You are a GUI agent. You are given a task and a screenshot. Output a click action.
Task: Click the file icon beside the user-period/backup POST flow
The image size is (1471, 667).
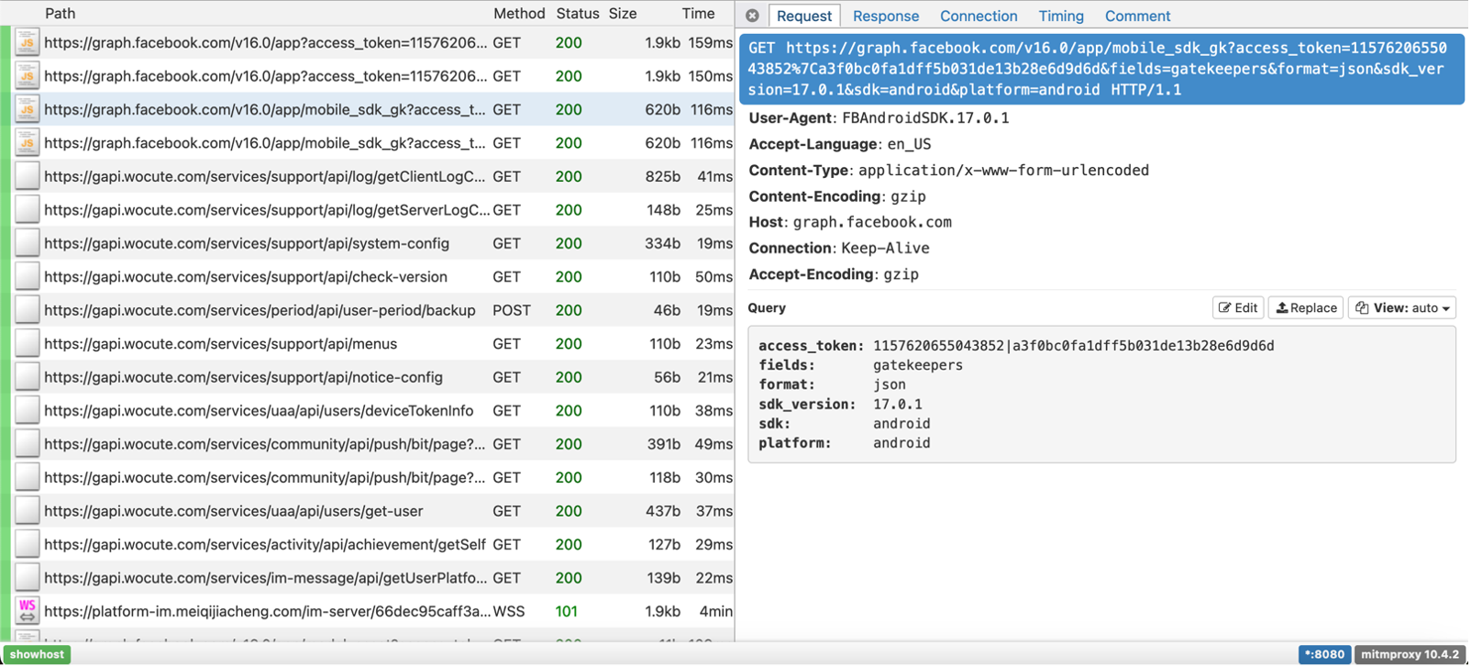[x=27, y=310]
